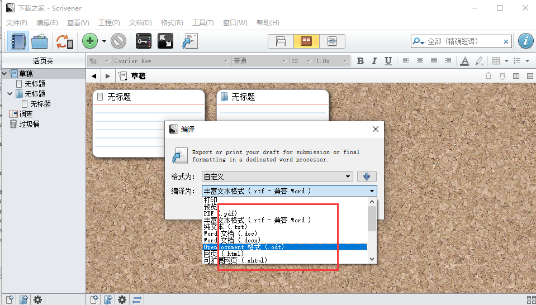The height and width of the screenshot is (305, 536).
Task: Open search options magnifier dropdown
Action: [419, 41]
